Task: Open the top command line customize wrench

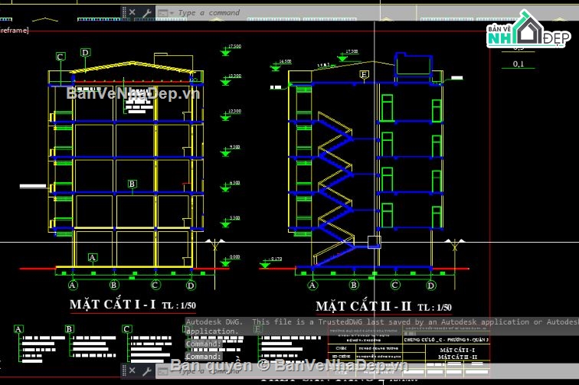Action: (146, 12)
